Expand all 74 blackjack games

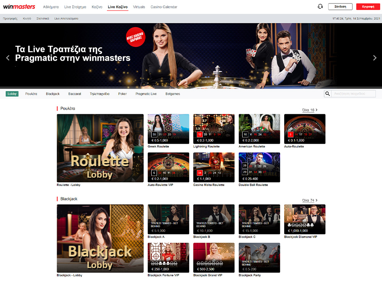[x=310, y=200]
